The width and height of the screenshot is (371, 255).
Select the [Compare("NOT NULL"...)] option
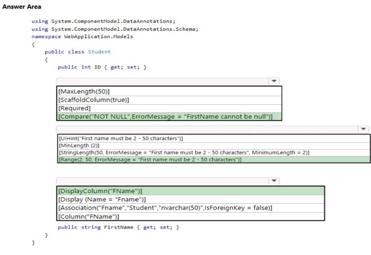coord(169,116)
